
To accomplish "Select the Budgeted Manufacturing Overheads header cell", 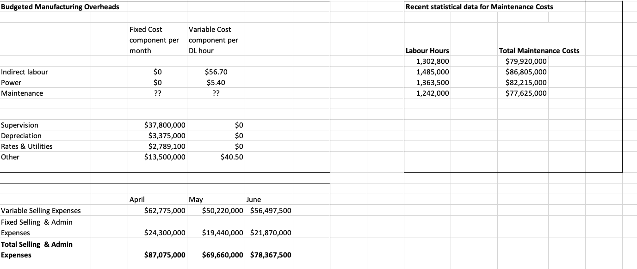I will [60, 7].
